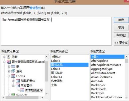
Task: Select AllowAutoCorrect in expression values
Action: click(107, 73)
